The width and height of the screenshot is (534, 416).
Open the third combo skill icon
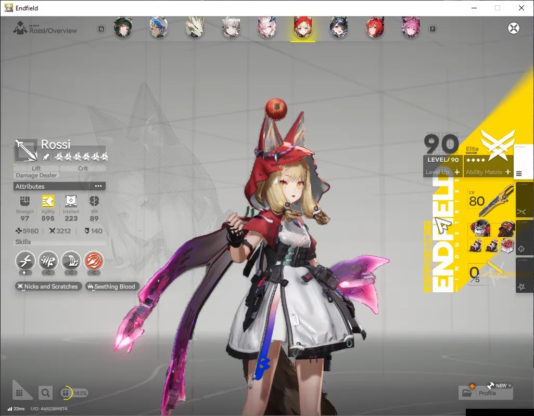click(x=71, y=261)
